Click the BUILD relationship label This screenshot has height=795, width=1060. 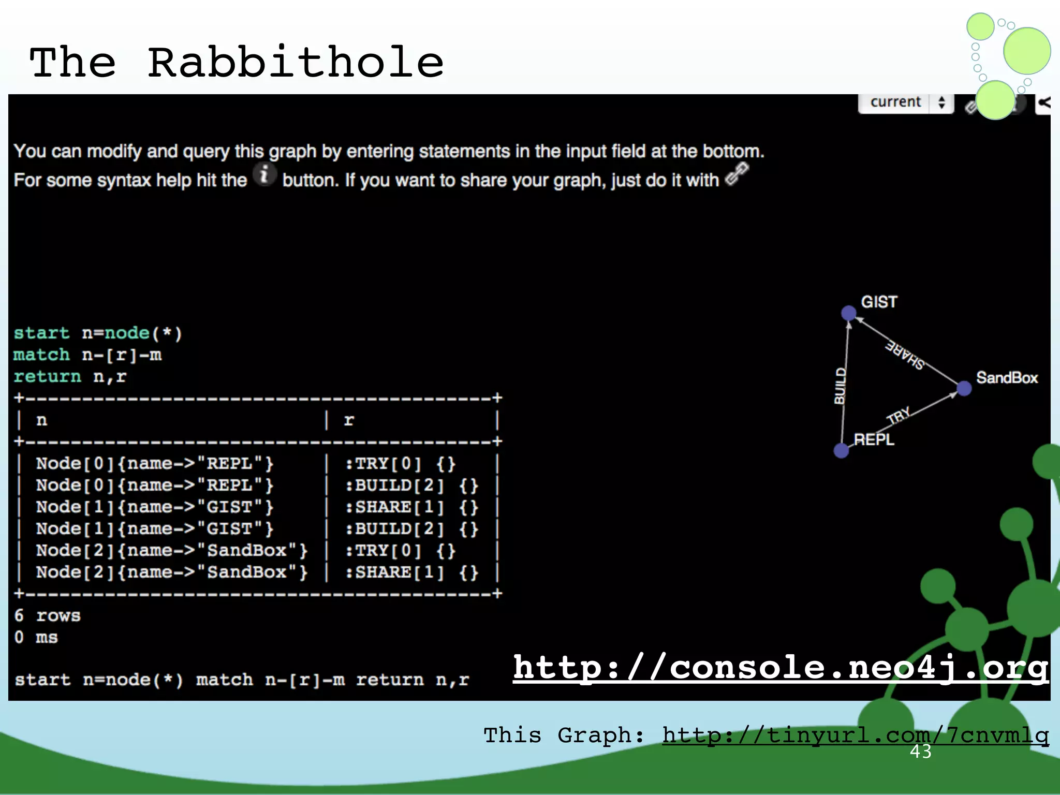pos(840,386)
